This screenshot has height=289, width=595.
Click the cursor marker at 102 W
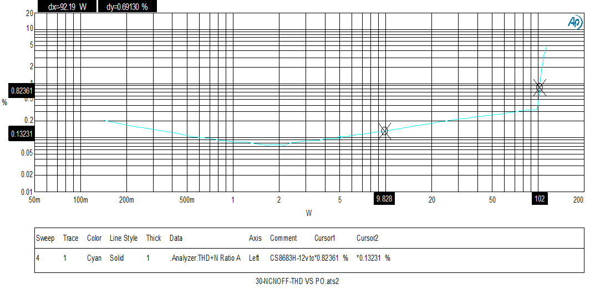point(539,87)
